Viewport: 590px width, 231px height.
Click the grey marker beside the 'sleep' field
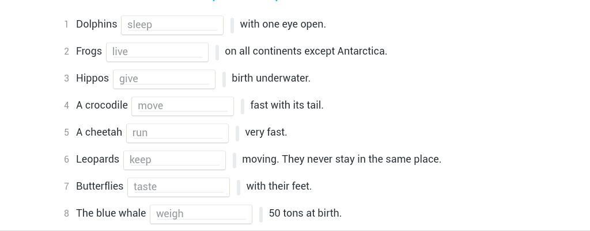(x=232, y=25)
